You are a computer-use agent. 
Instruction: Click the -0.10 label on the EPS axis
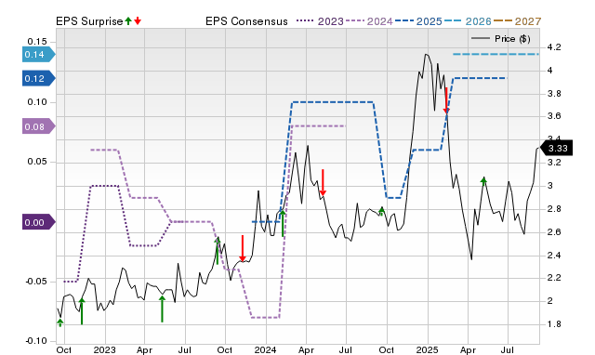pos(36,340)
